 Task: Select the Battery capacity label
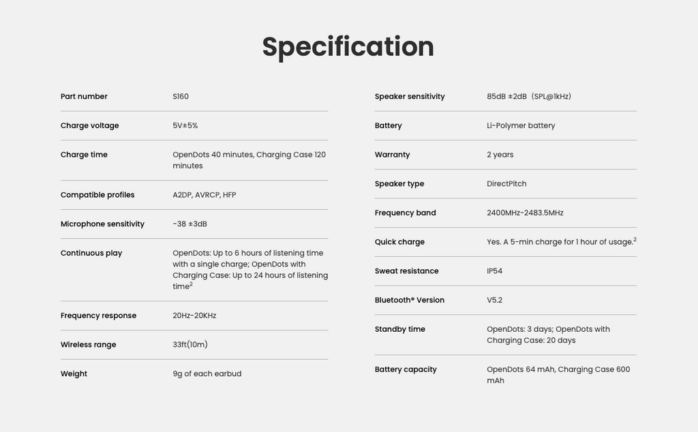tap(406, 369)
